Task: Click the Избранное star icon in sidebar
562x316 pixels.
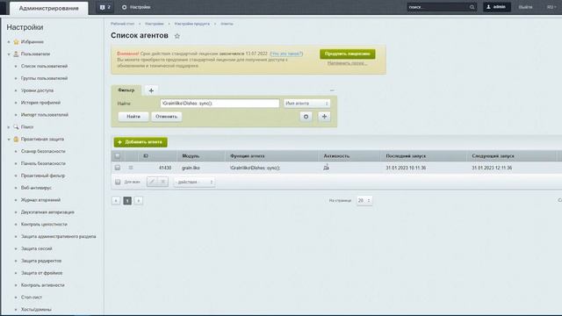Action: (x=16, y=42)
